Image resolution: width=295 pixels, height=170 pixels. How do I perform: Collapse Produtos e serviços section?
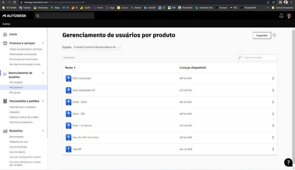pos(43,43)
